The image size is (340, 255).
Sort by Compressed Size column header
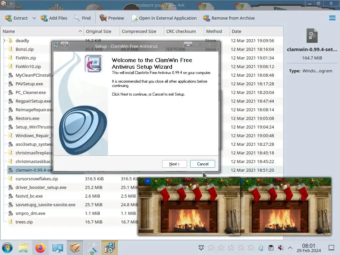coord(142,31)
